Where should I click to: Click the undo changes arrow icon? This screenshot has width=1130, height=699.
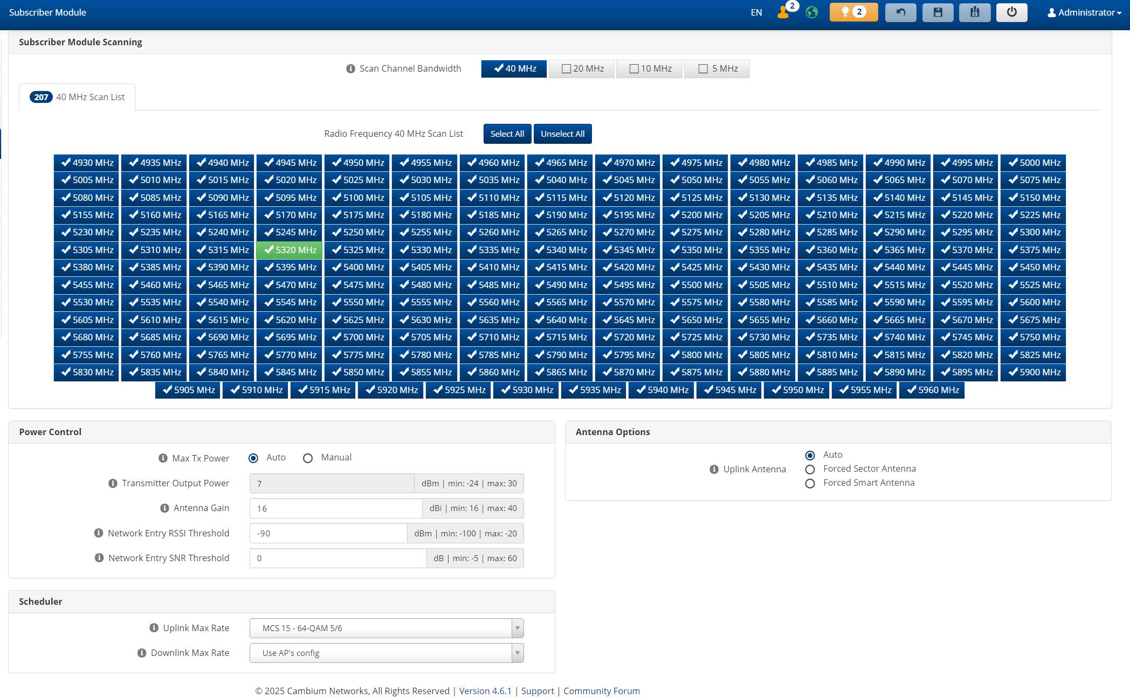pos(900,12)
